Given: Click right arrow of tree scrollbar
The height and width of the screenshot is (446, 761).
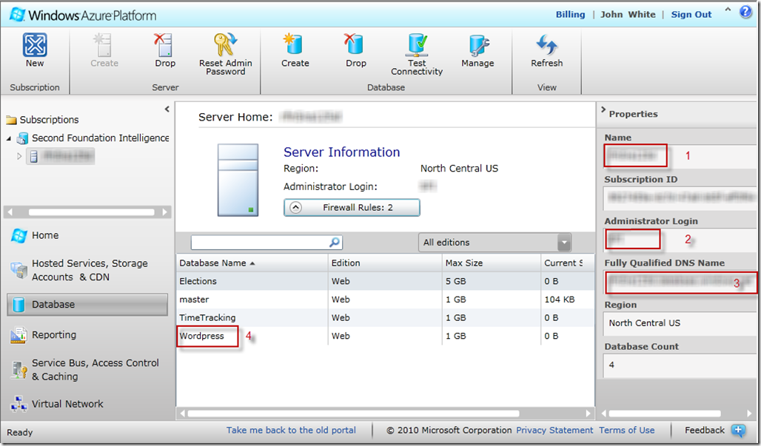Looking at the screenshot, I should click(165, 212).
